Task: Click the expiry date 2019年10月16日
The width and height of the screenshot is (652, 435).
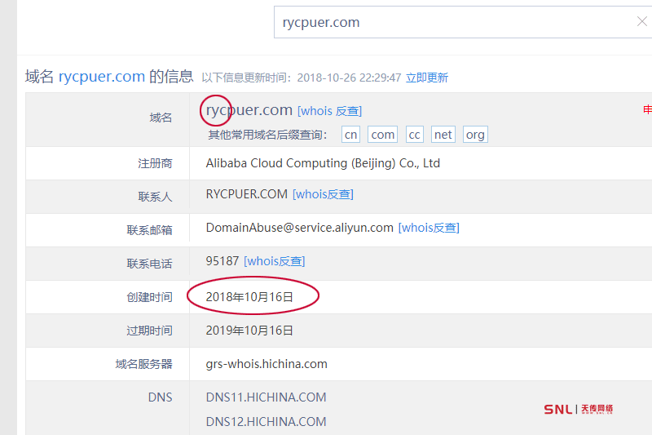Action: click(249, 331)
